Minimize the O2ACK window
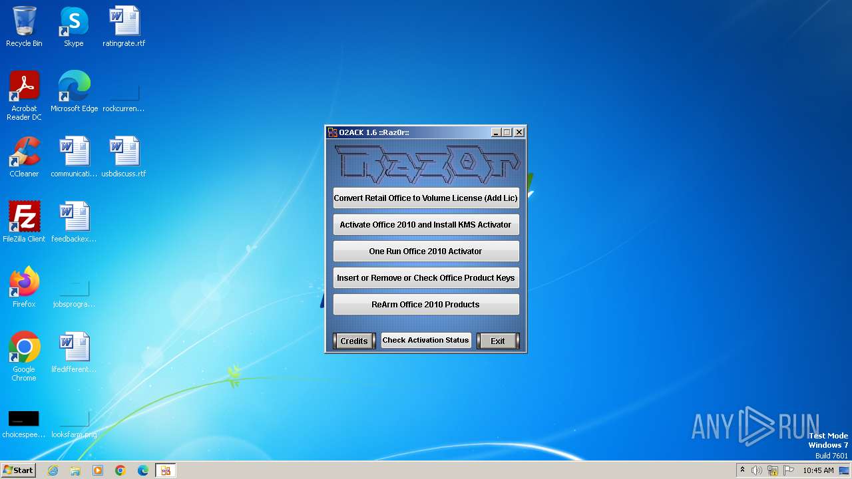 click(495, 132)
